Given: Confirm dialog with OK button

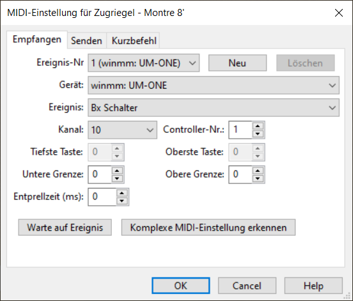Looking at the screenshot, I should click(181, 286).
